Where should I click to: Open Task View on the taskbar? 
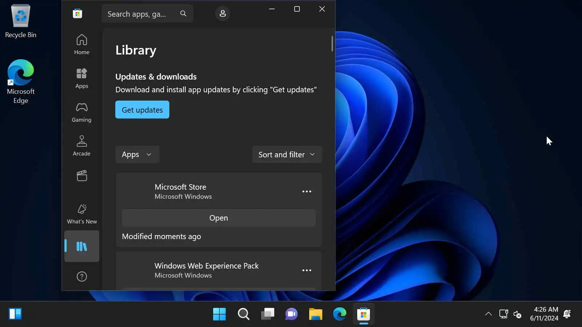coord(267,314)
